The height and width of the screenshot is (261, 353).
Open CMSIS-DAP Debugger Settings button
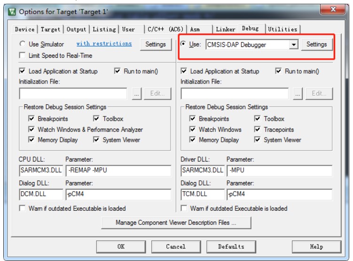316,45
